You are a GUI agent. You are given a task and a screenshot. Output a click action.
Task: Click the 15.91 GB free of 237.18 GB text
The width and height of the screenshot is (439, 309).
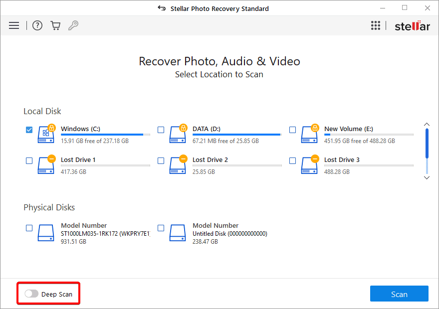coord(95,141)
